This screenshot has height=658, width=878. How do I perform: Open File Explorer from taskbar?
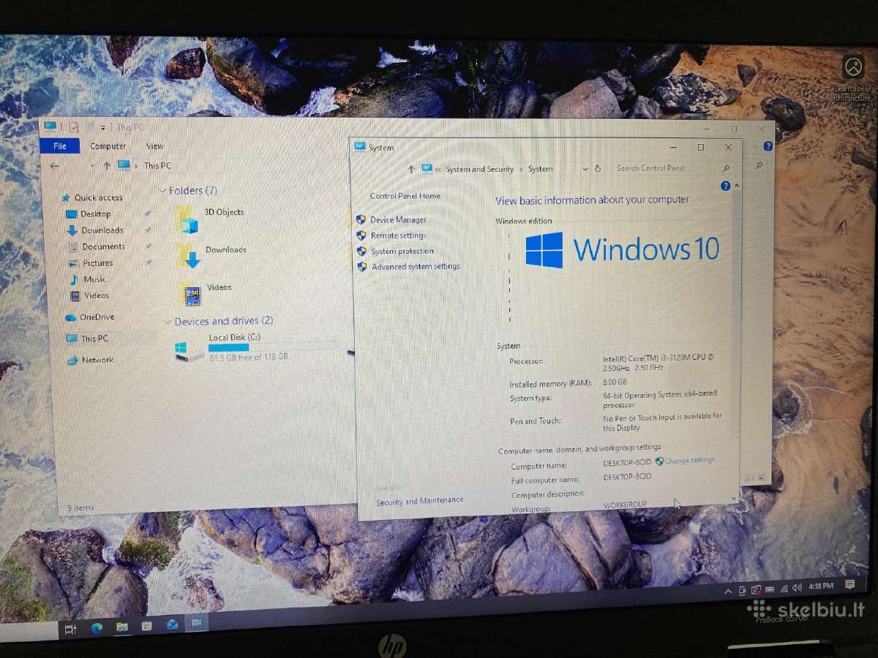point(121,627)
